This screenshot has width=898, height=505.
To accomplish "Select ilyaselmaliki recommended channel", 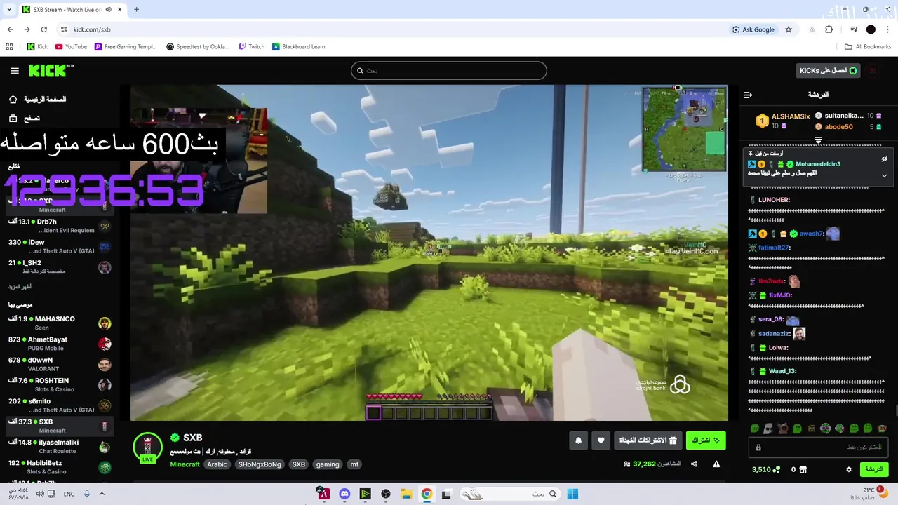I will [x=59, y=446].
